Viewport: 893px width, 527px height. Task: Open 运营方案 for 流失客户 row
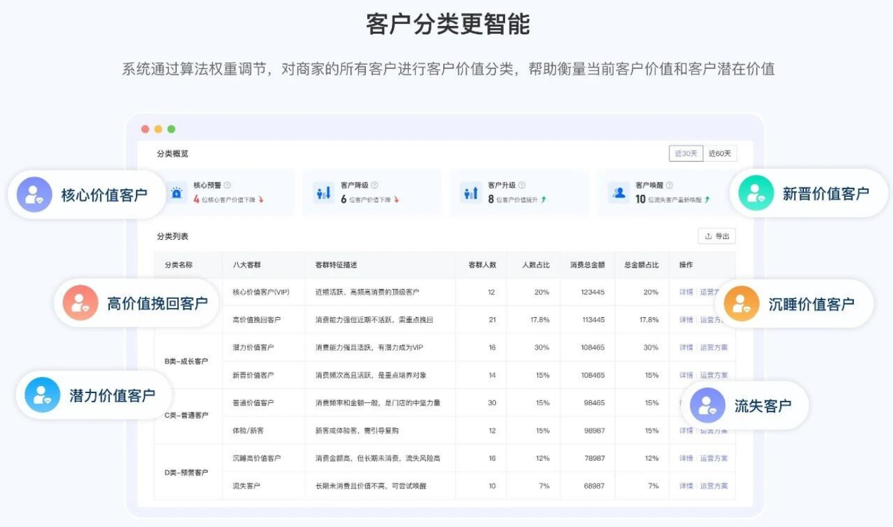[713, 486]
